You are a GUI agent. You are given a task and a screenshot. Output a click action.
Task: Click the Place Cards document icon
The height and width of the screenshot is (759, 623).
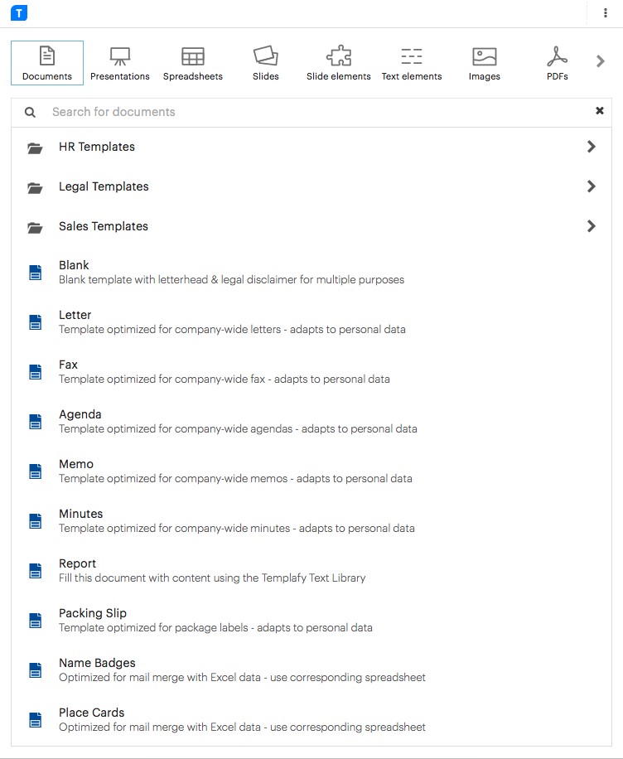tap(36, 720)
